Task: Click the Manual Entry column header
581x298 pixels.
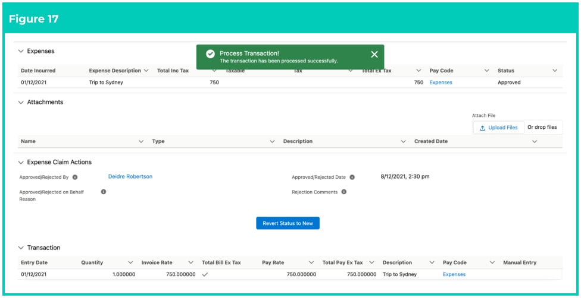Action: (x=520, y=262)
